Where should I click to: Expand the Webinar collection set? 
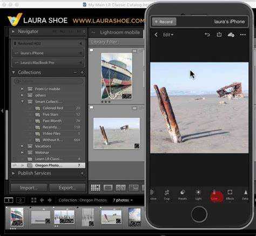pos(22,152)
